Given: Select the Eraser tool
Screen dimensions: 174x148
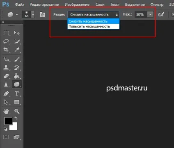Looking at the screenshot, I should [x=6, y=76].
